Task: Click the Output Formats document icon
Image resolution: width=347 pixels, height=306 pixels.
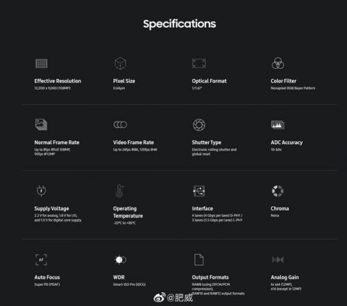Action: coord(199,260)
